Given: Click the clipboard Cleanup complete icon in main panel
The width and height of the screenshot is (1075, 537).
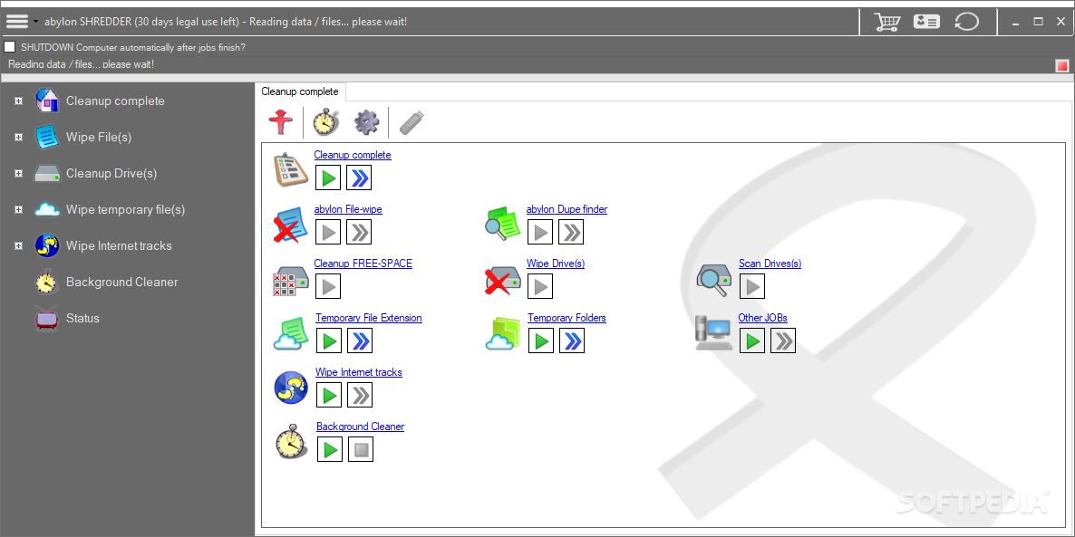Looking at the screenshot, I should click(x=291, y=169).
